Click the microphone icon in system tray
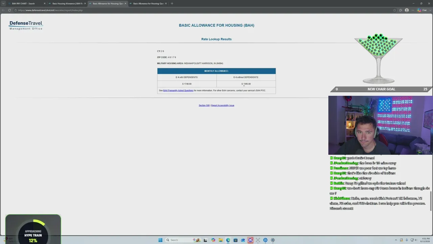The image size is (433, 244). (407, 240)
